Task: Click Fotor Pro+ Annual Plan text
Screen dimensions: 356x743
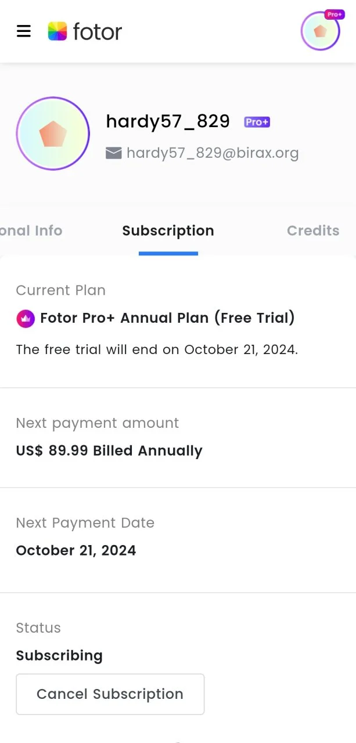Action: [168, 318]
